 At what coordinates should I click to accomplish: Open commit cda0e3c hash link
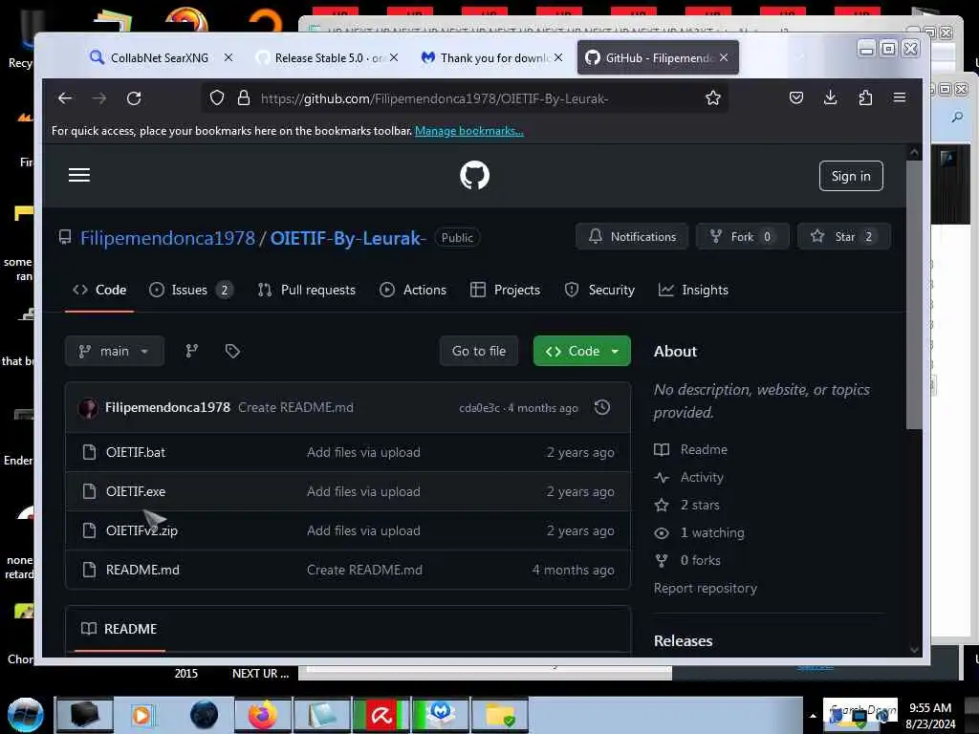[480, 407]
